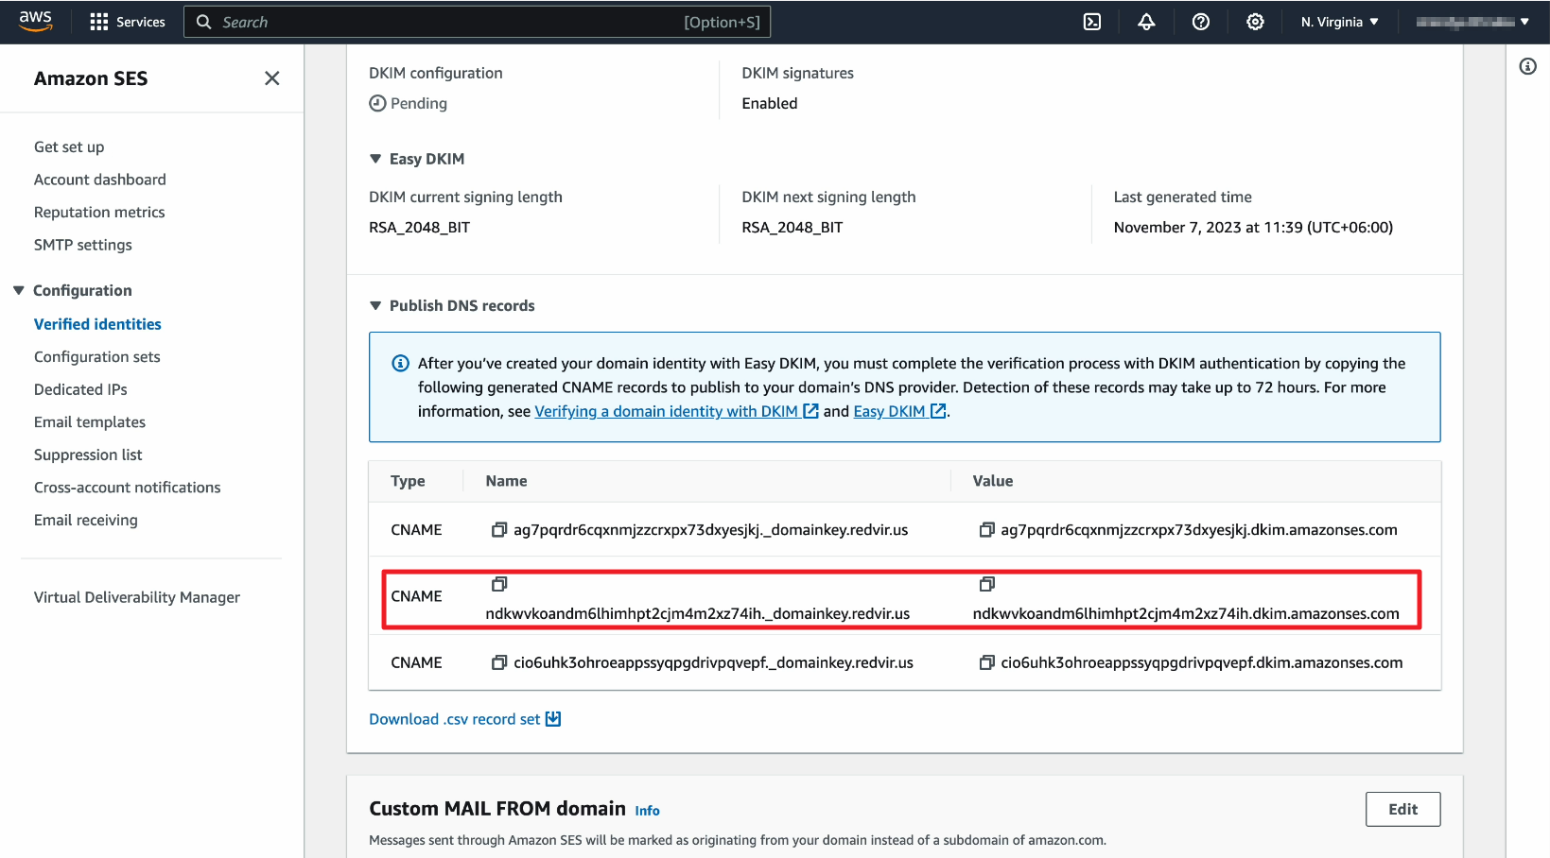Collapse the Publish DNS records section

pos(375,306)
